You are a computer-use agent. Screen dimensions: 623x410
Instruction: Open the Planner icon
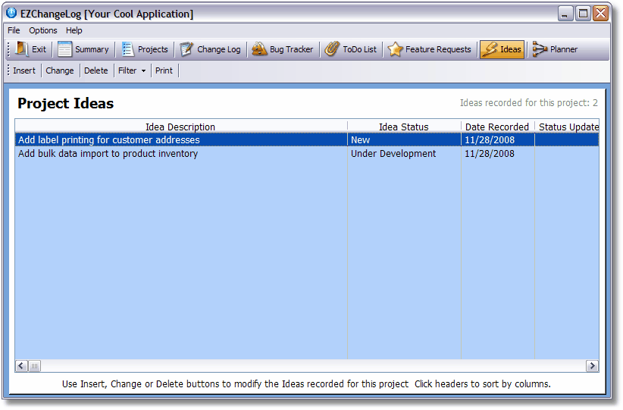pos(540,49)
